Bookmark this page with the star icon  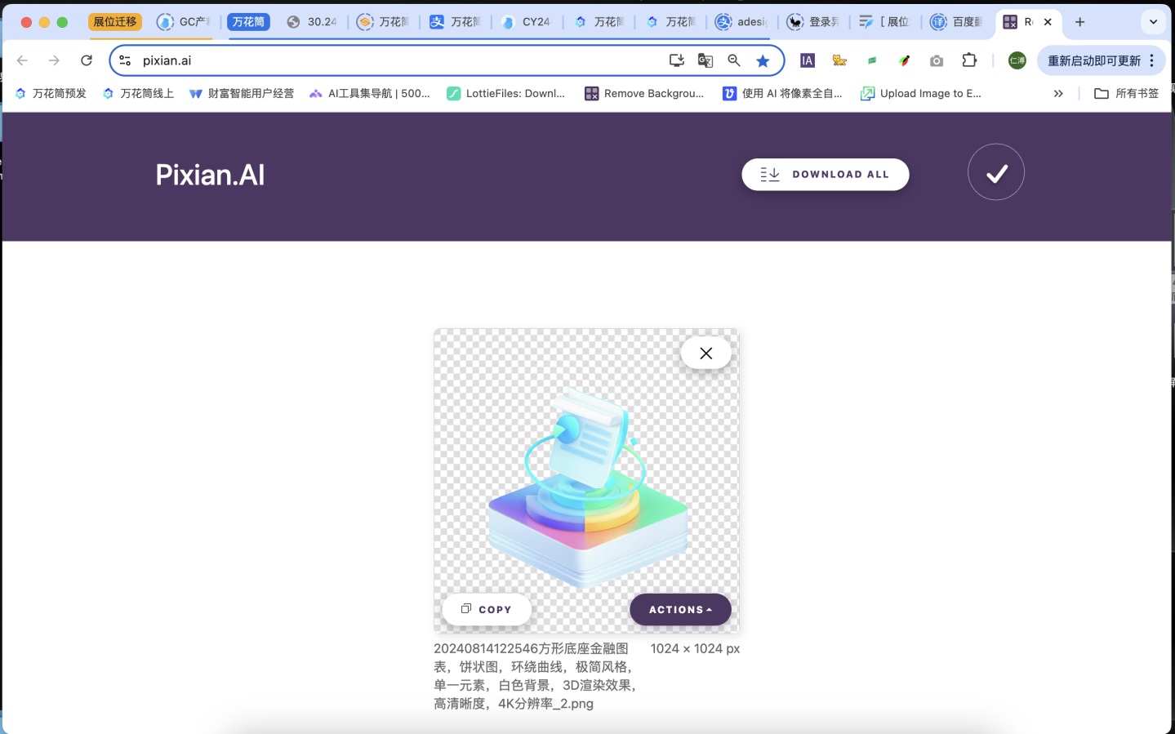(763, 60)
